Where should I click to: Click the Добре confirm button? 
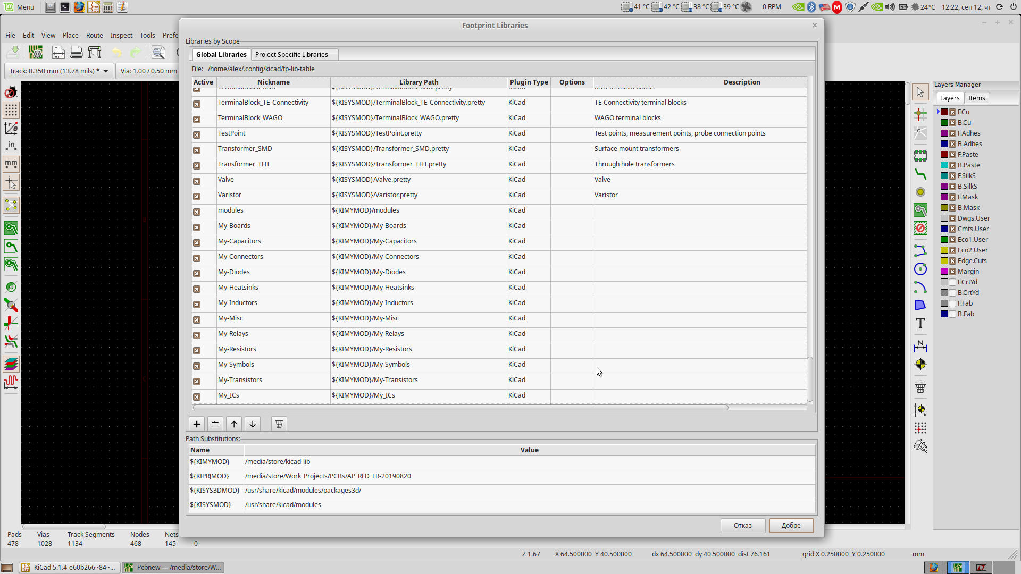click(x=791, y=525)
